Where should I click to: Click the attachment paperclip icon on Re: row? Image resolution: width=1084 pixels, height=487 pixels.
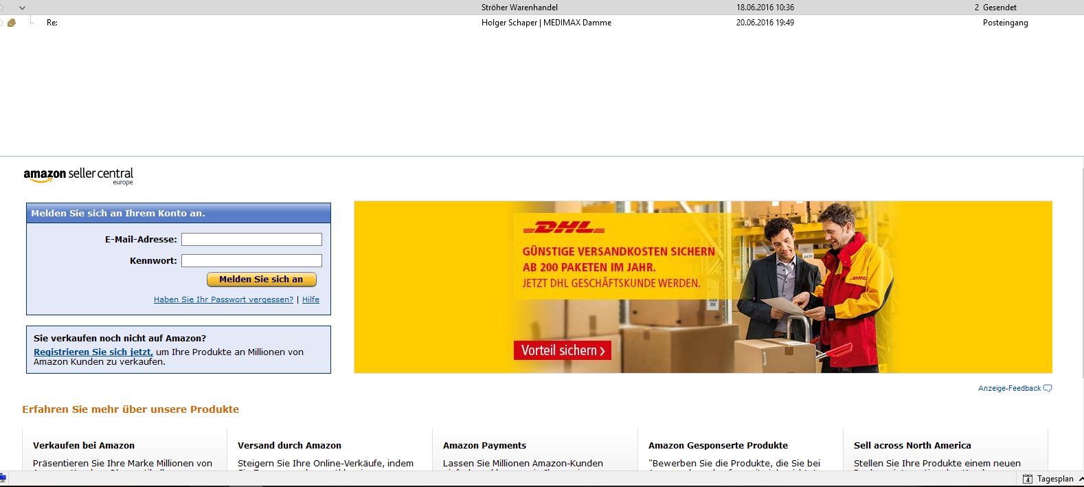12,23
